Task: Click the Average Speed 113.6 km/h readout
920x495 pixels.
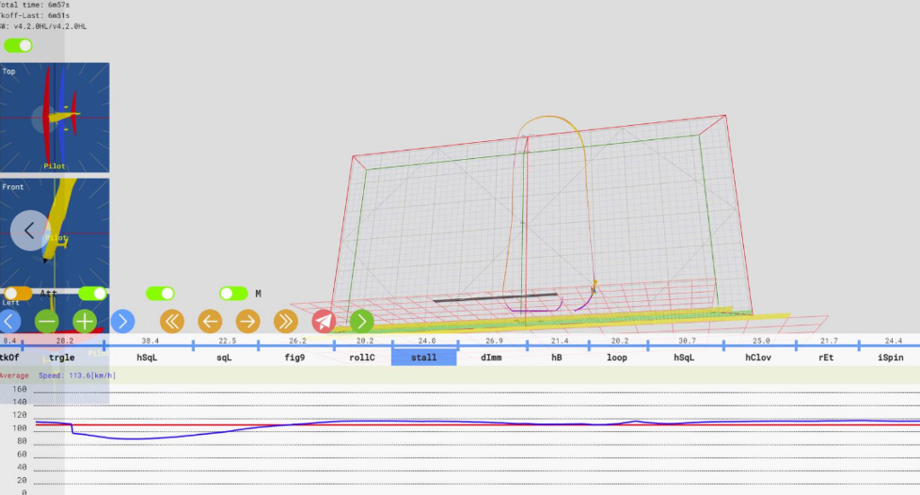Action: click(57, 376)
